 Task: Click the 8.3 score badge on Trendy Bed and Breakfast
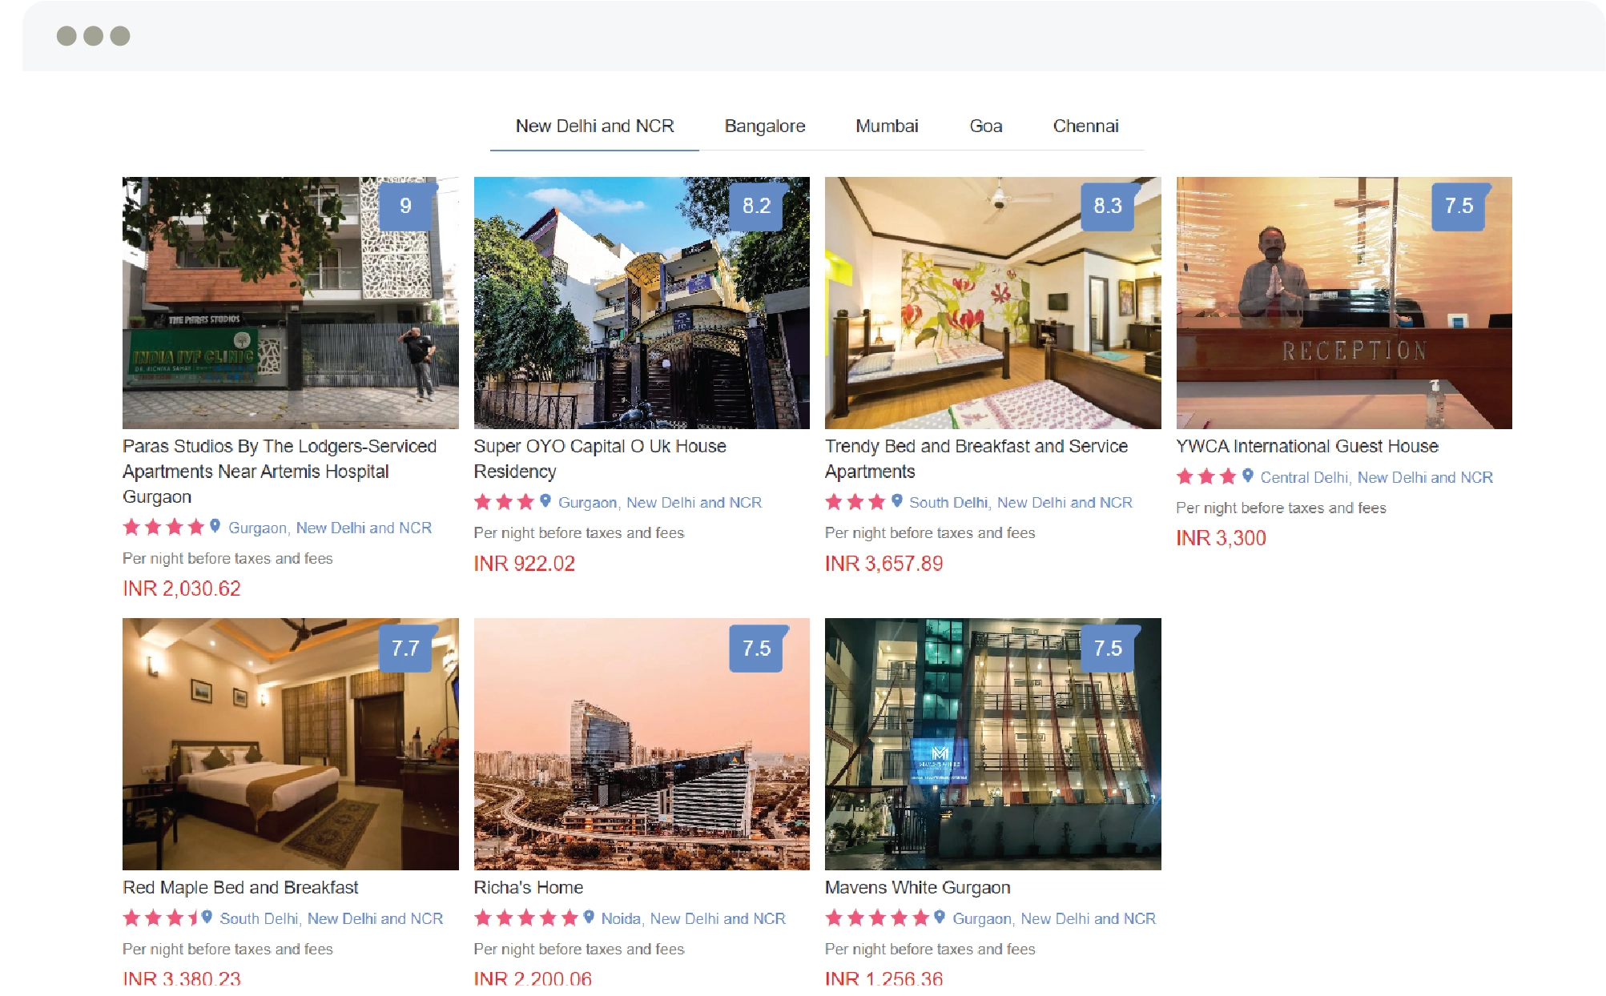[1109, 206]
